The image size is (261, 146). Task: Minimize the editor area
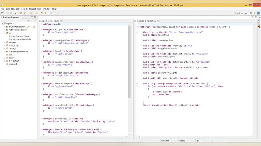pos(253,17)
